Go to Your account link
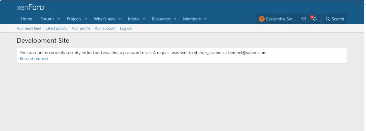The image size is (366, 131). pyautogui.click(x=105, y=28)
